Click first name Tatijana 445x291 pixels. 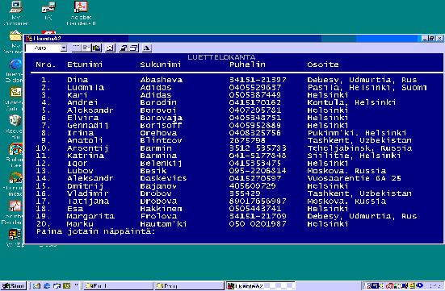pos(88,202)
